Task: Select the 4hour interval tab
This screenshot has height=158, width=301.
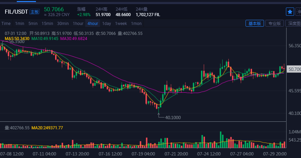Action: 93,24
